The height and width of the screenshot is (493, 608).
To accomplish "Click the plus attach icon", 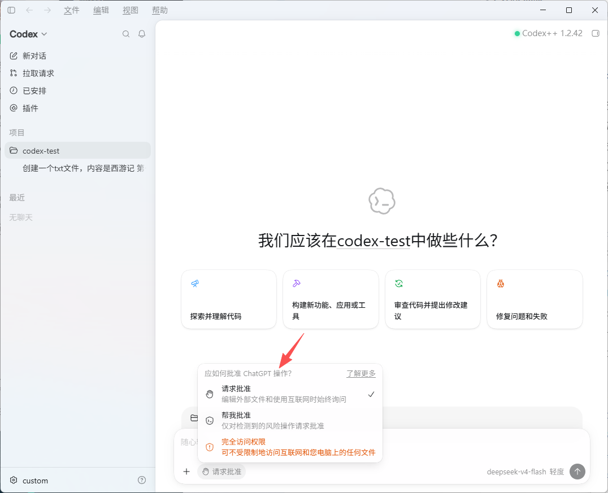I will click(186, 472).
